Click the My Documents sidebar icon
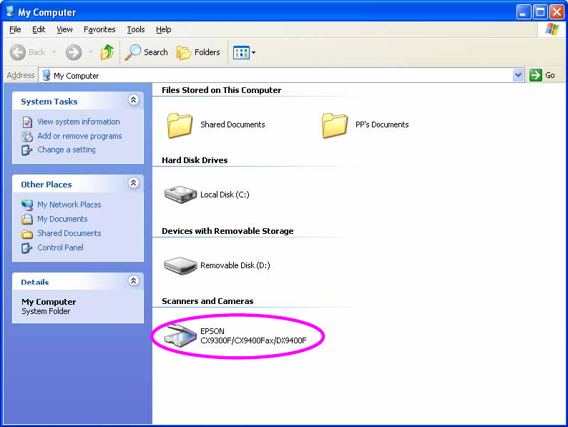568x427 pixels. [27, 219]
